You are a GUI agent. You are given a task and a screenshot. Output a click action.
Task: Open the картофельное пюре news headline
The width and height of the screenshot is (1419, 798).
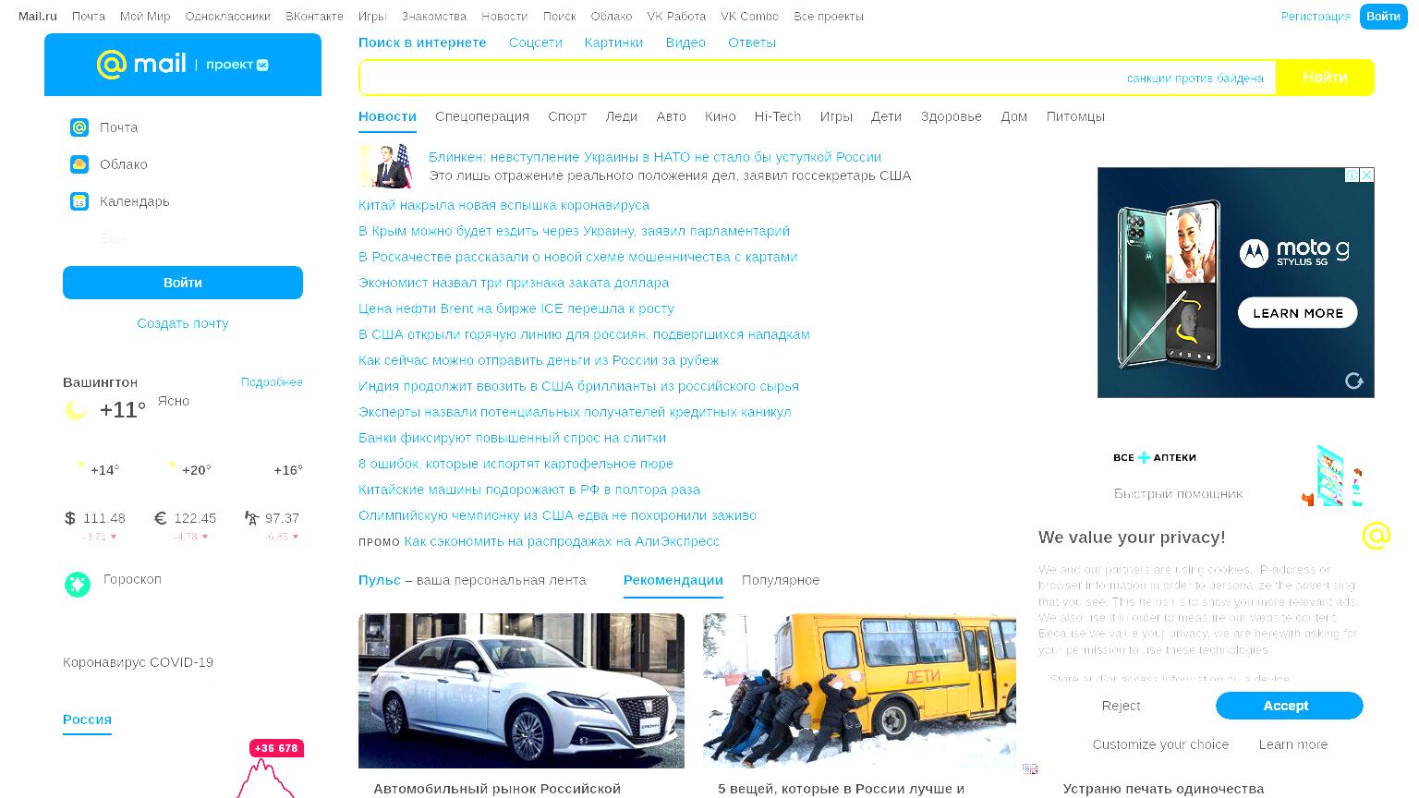[515, 464]
